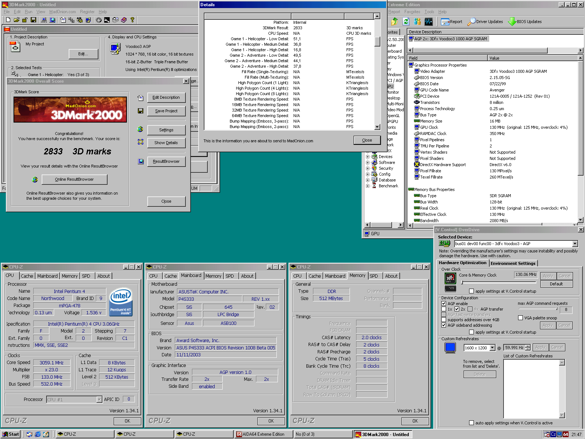Switch to SPD tab in the CPU-Z Mainboard window

tap(230, 276)
